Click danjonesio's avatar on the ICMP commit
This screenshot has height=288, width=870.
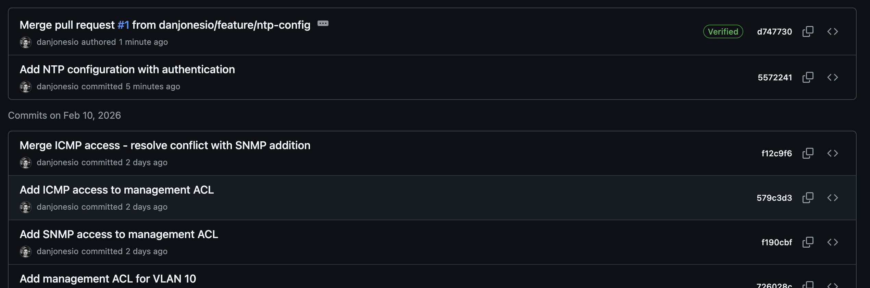tap(26, 207)
